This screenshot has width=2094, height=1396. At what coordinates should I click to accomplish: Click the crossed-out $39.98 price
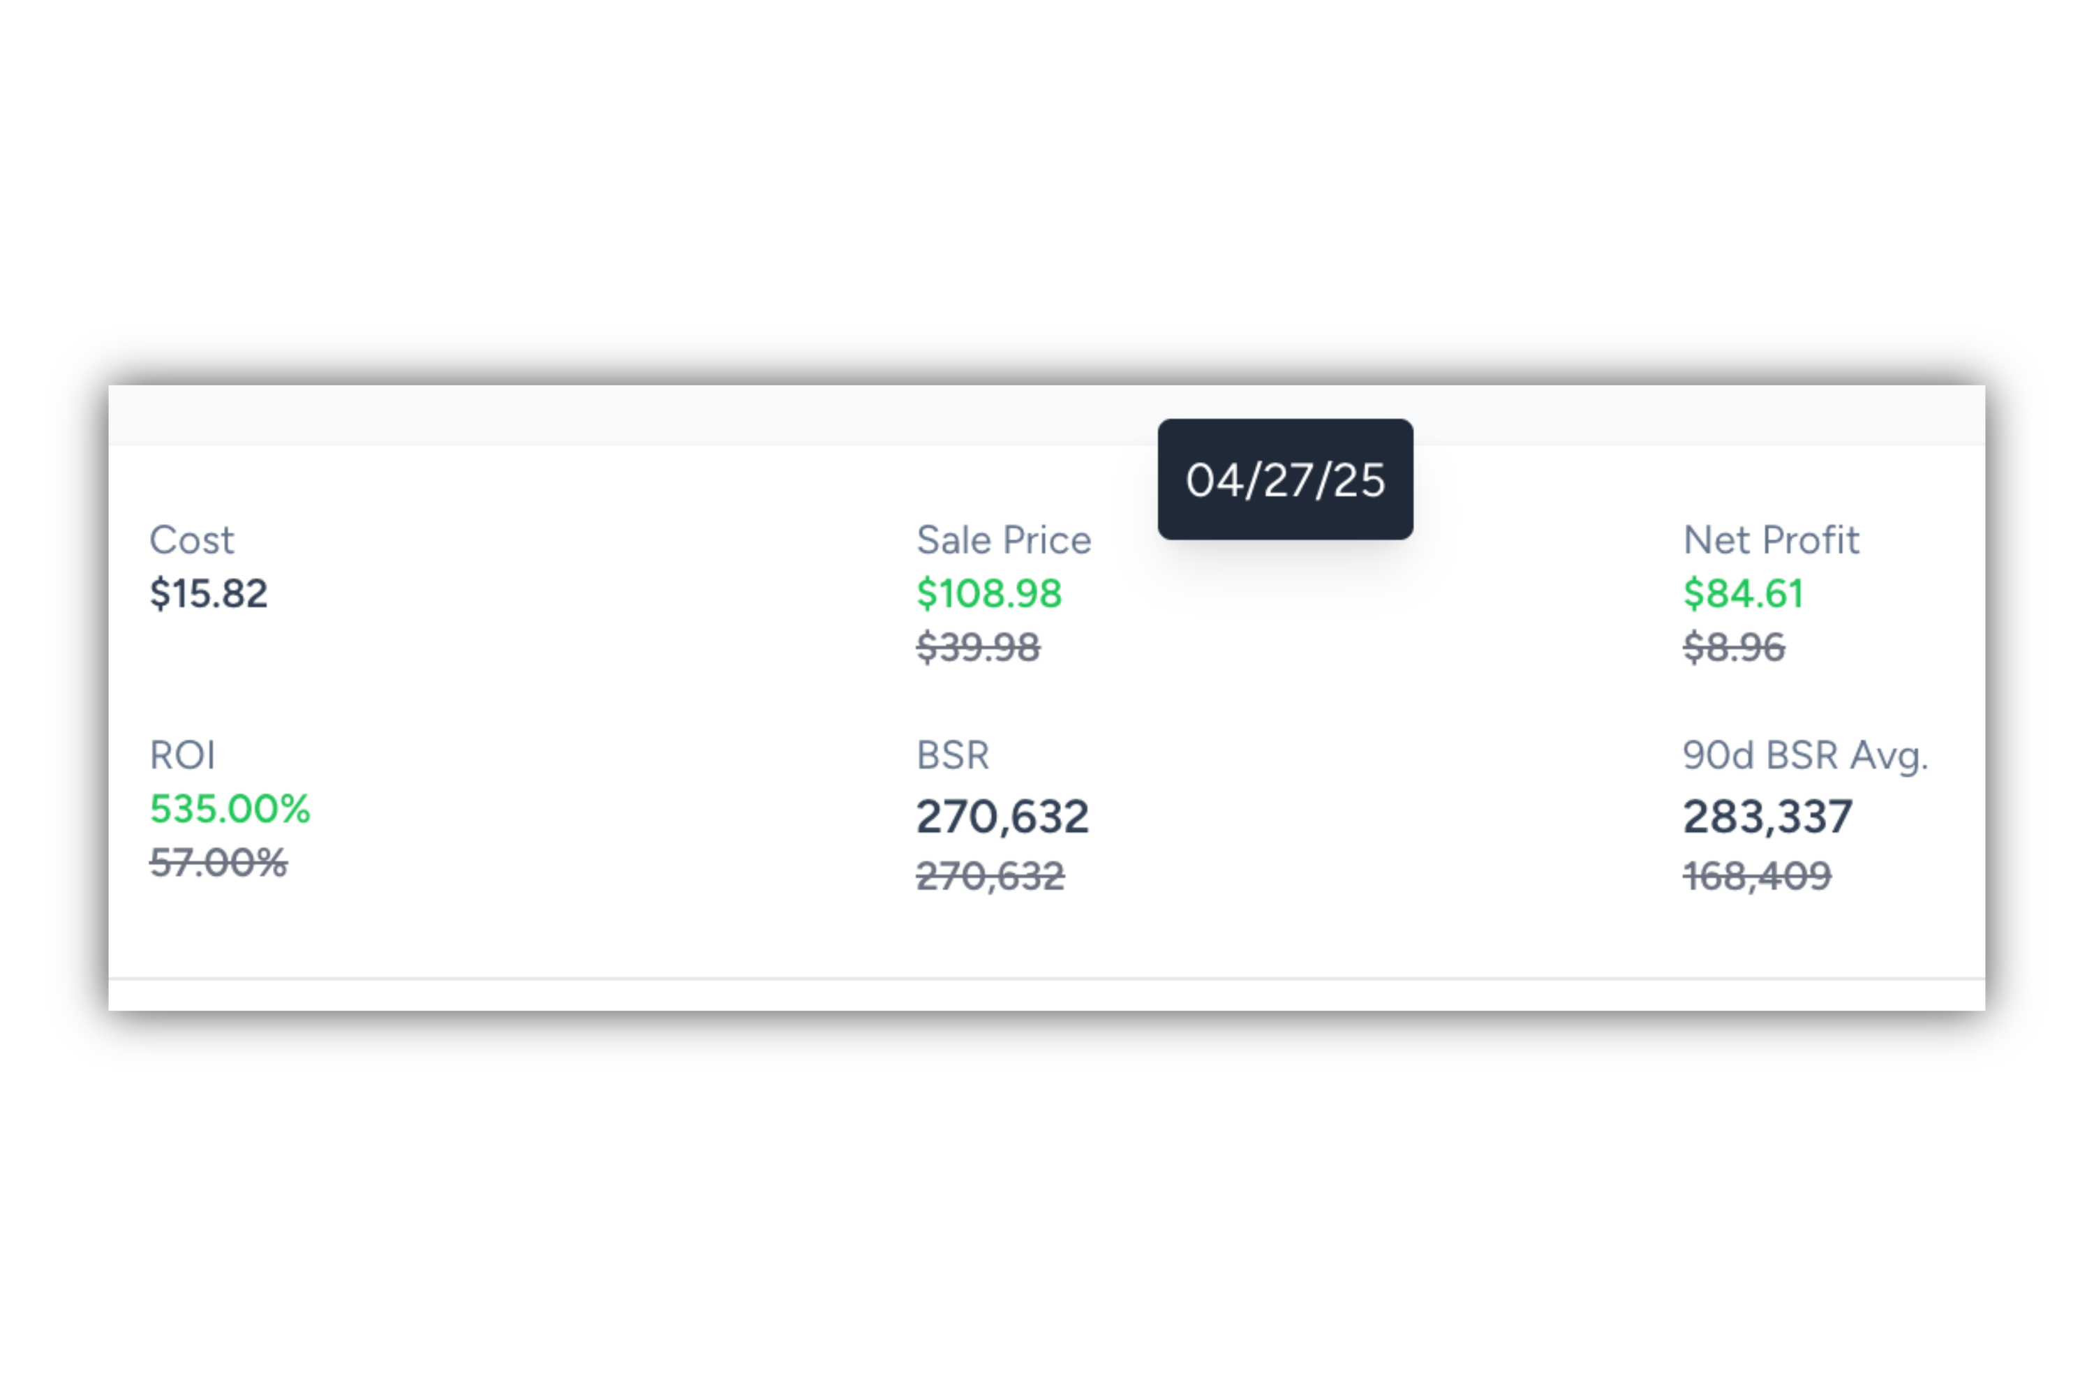pyautogui.click(x=978, y=647)
